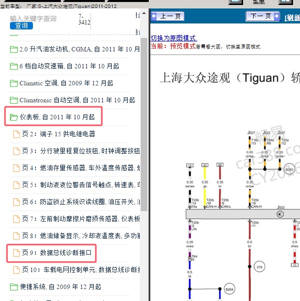Open folder icon for Climatic 空调
Screen dimensions: 300x301
click(14, 83)
